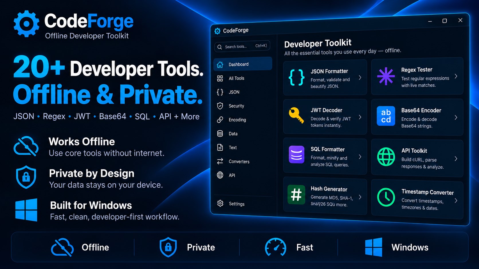Expand the Timestamp Converter card chevron

456,201
